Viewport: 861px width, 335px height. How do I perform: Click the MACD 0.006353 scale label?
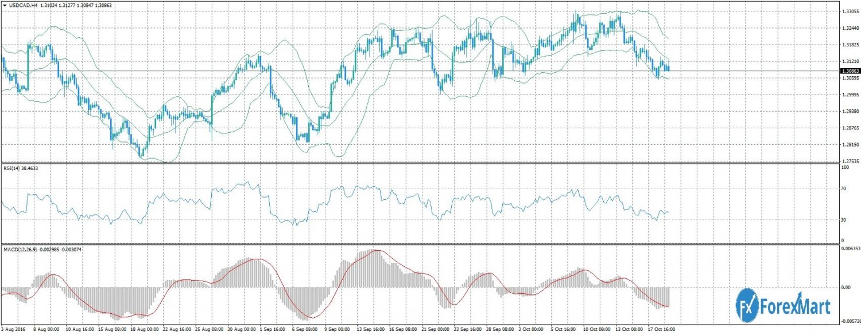850,249
